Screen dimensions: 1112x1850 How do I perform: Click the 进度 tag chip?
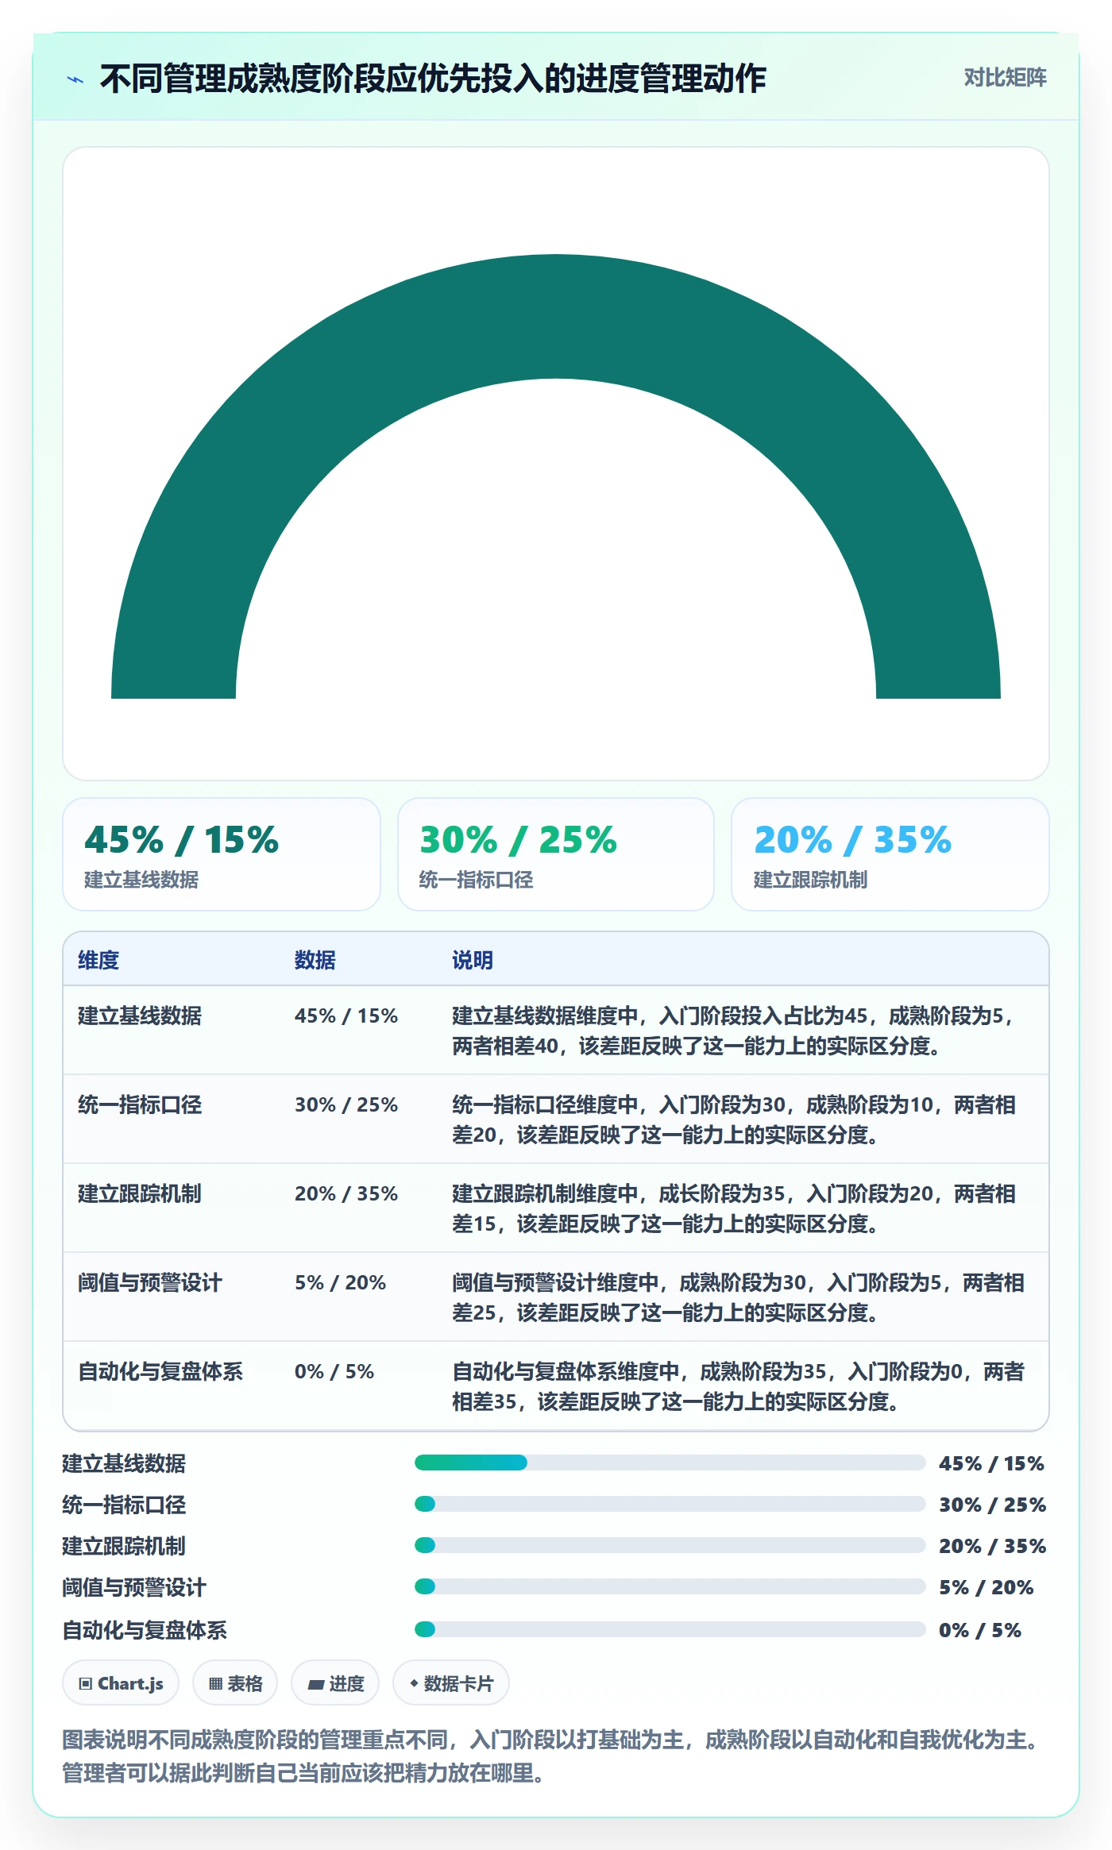click(335, 1683)
